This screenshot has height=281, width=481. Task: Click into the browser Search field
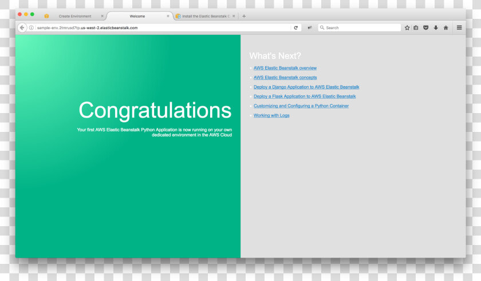click(x=359, y=27)
